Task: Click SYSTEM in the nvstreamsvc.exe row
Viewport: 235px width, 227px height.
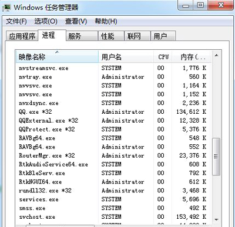Action: tap(112, 68)
